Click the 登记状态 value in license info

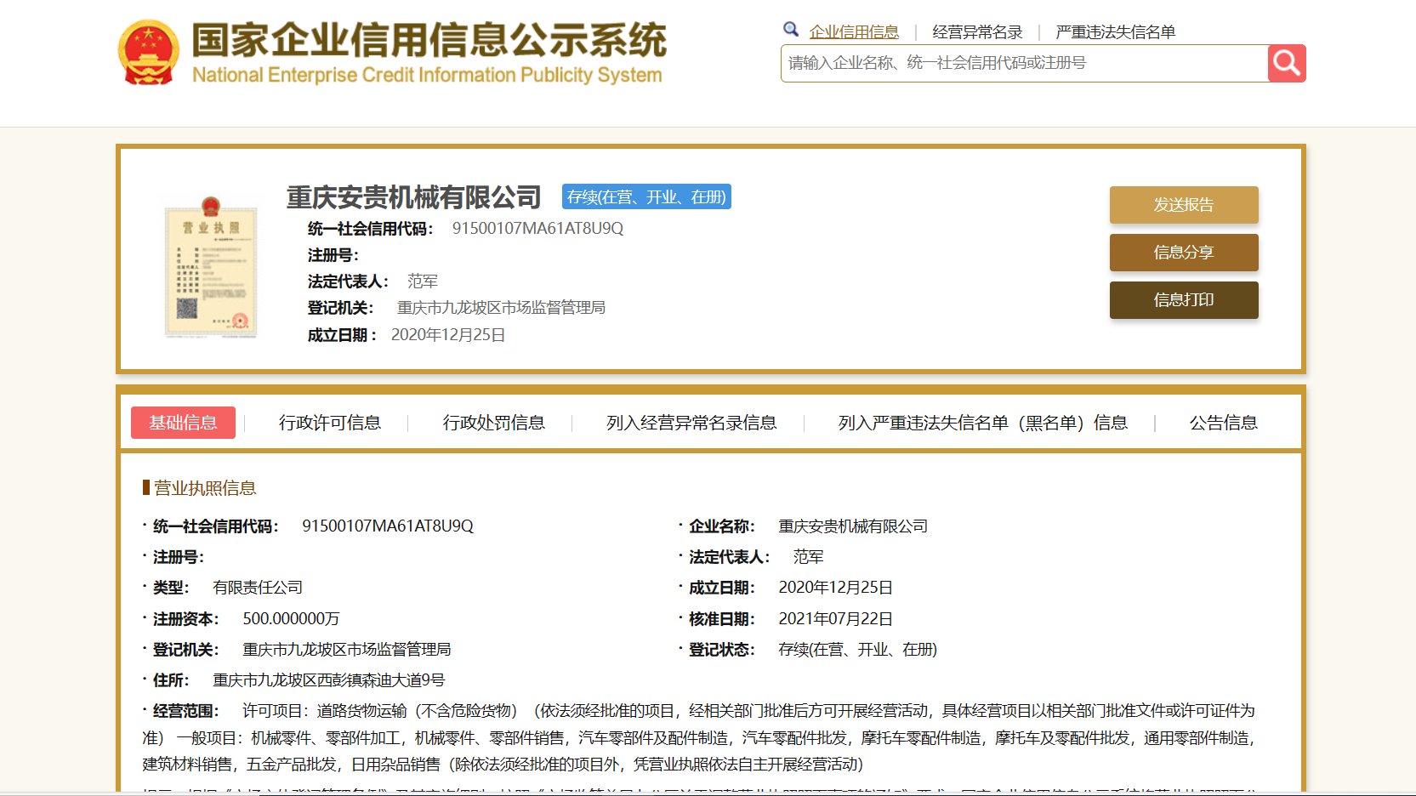point(857,650)
